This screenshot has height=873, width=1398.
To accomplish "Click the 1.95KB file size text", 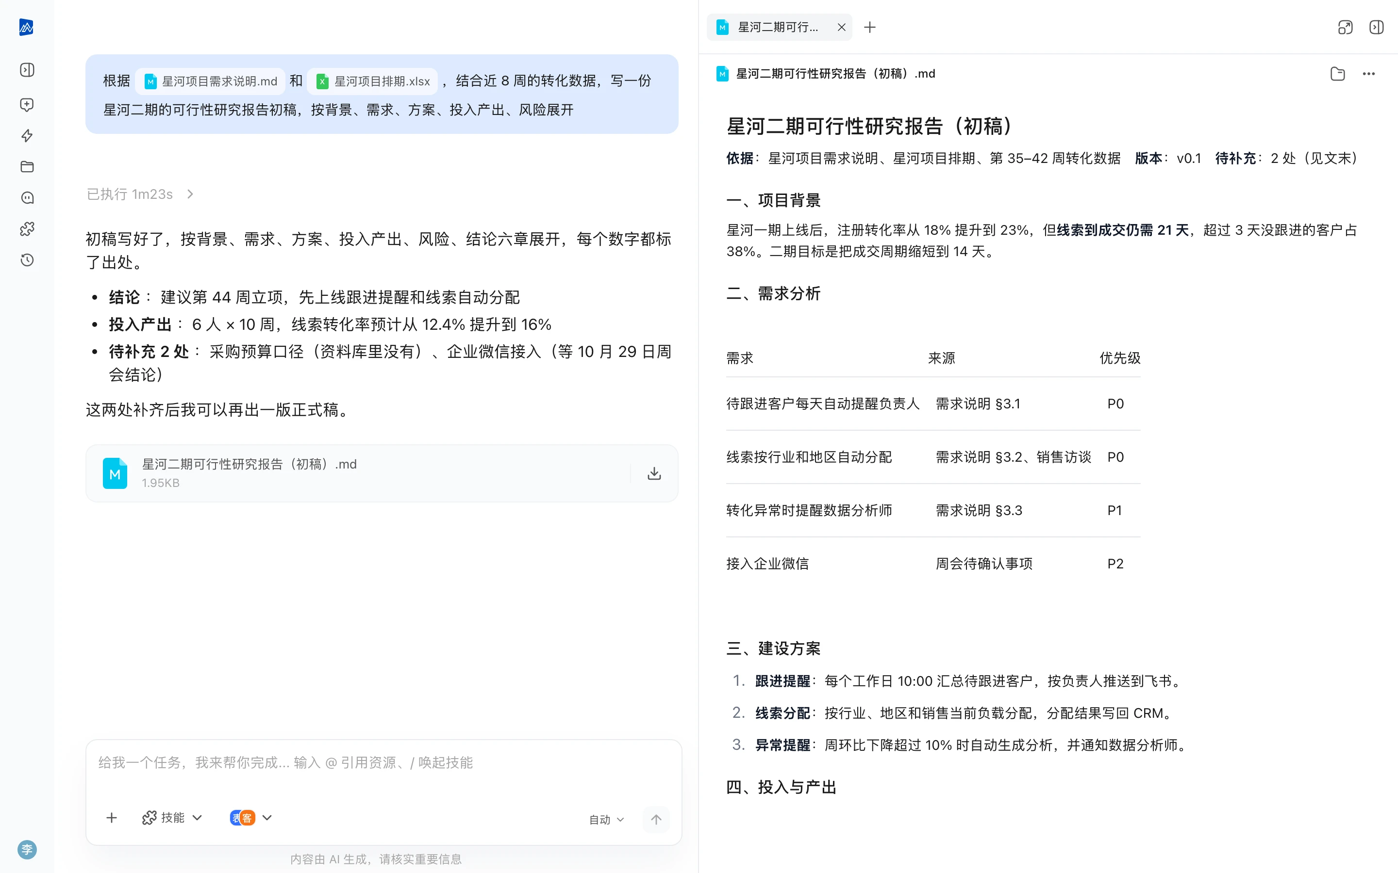I will pos(161,483).
